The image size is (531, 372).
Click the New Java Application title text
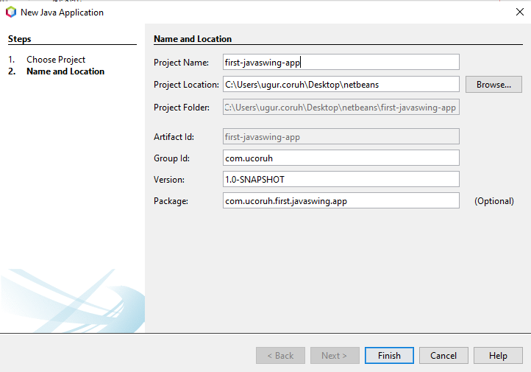(x=62, y=13)
